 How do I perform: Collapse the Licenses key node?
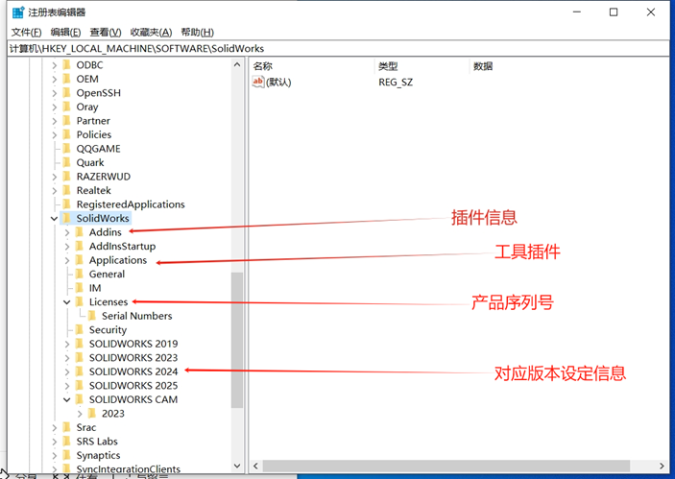[x=67, y=301]
